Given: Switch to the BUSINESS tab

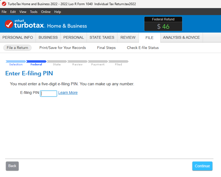Looking at the screenshot, I should (48, 37).
